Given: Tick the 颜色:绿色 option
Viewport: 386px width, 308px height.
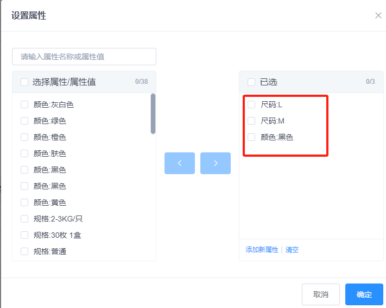Looking at the screenshot, I should [x=24, y=121].
